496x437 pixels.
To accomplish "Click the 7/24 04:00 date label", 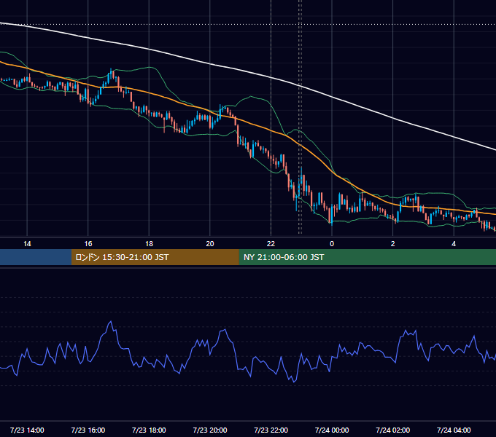I will [x=454, y=430].
